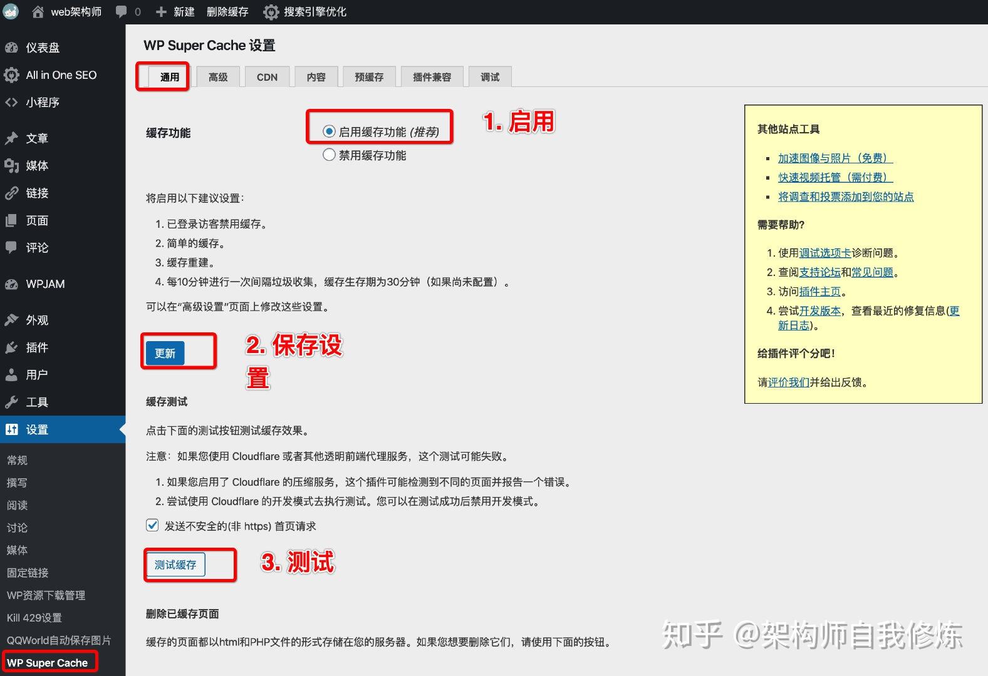Click the 用户 person icon
The width and height of the screenshot is (988, 676).
point(11,375)
